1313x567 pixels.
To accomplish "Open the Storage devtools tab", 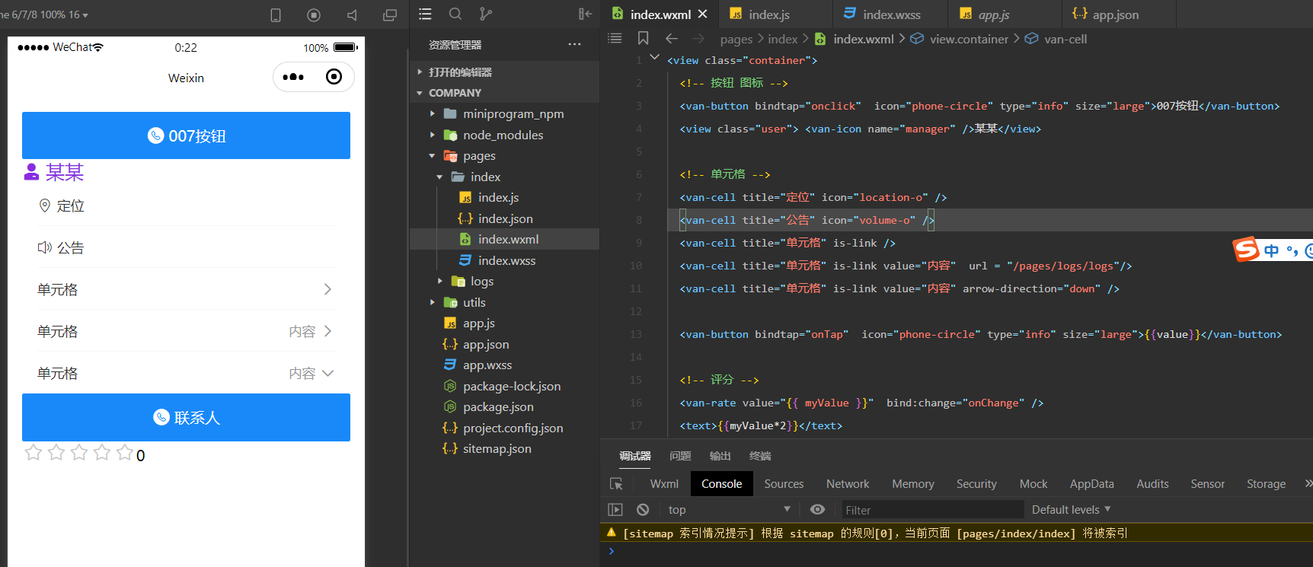I will coord(1266,484).
